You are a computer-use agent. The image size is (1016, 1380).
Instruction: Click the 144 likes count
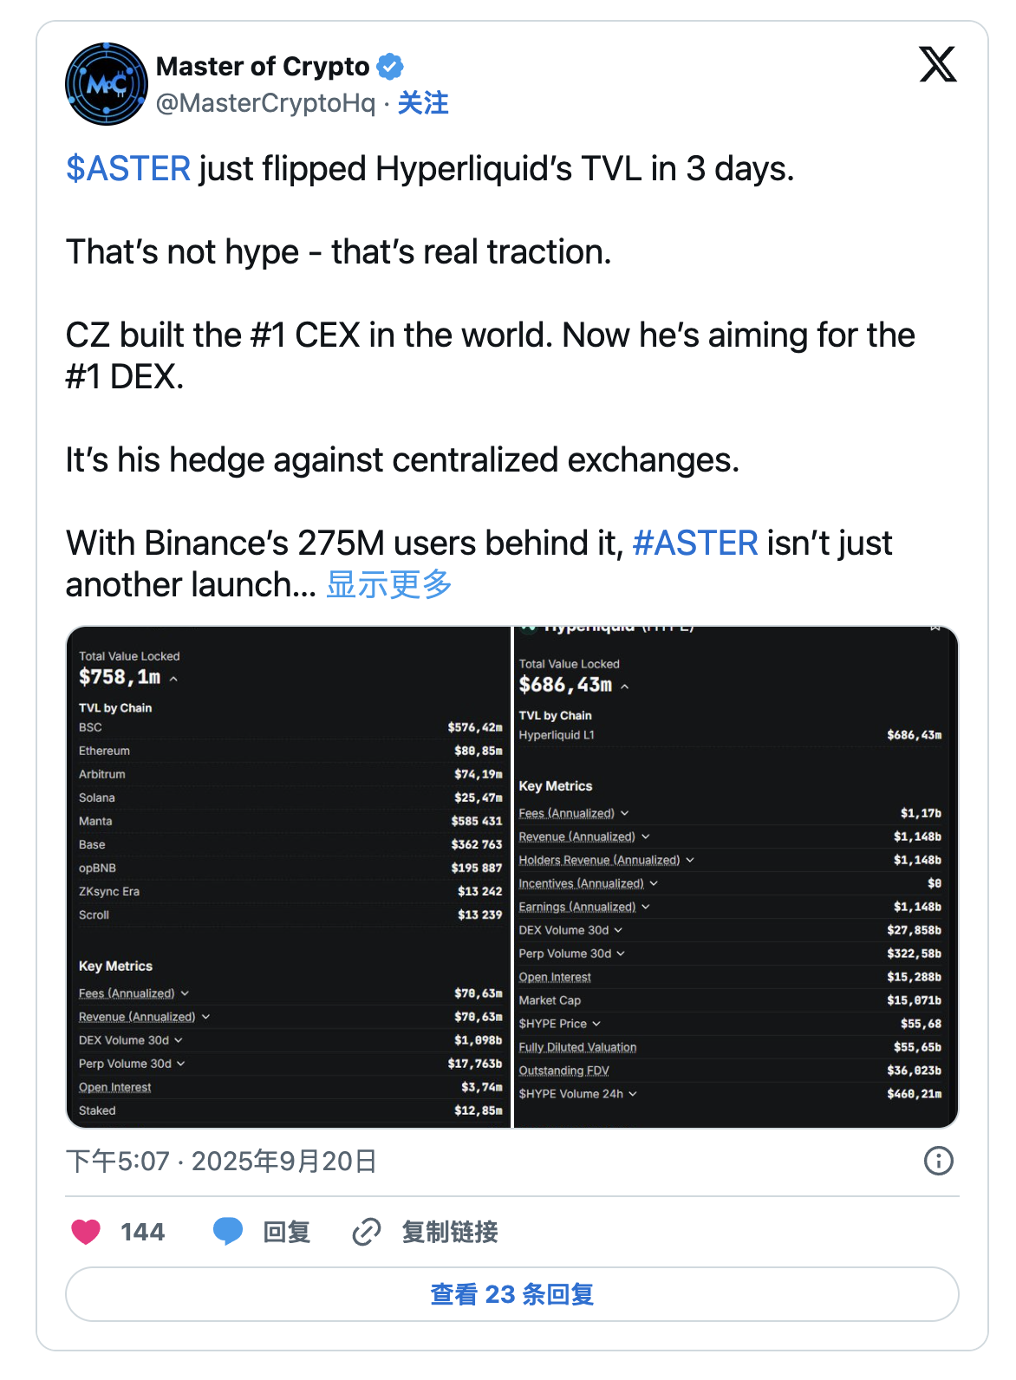click(x=142, y=1232)
